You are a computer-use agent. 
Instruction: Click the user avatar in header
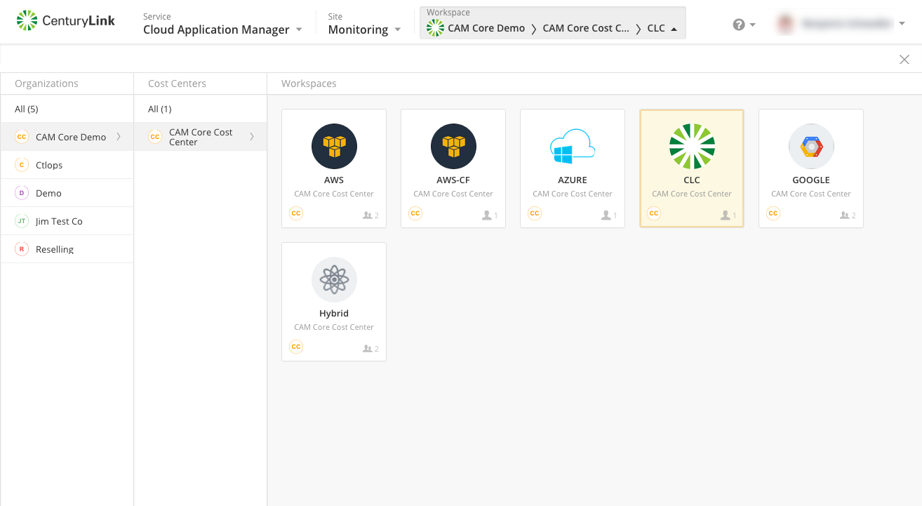tap(784, 24)
